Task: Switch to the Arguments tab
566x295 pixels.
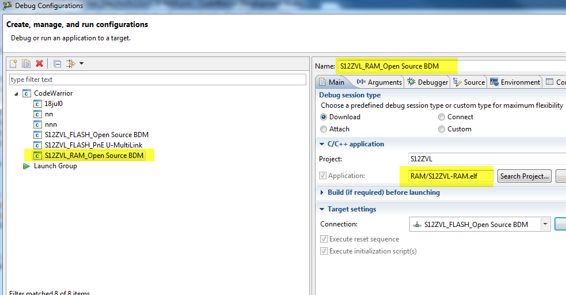Action: (x=379, y=82)
